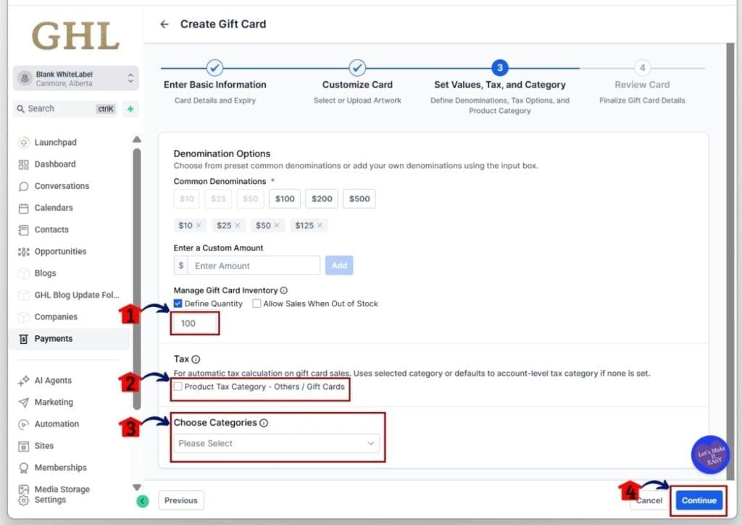Open the Choose Categories dropdown
The height and width of the screenshot is (525, 742).
276,443
